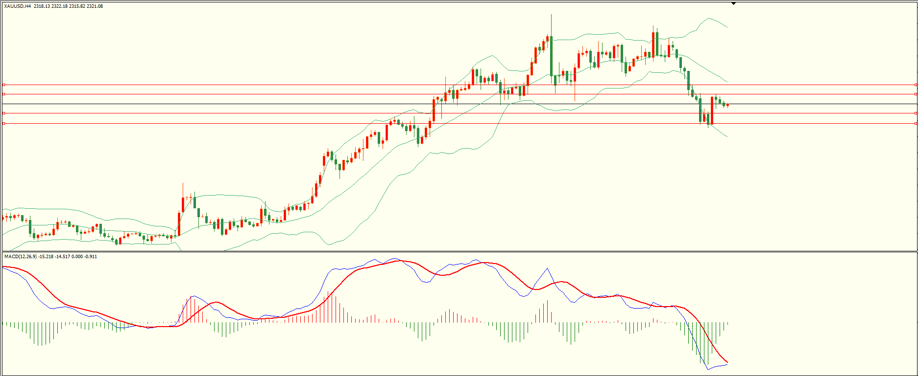
Task: Click the upper Bollinger band at its right end
Action: pyautogui.click(x=726, y=26)
